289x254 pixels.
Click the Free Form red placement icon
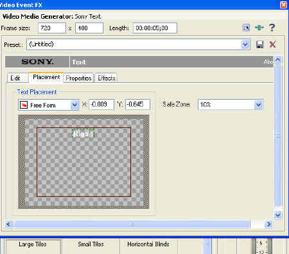pos(24,105)
